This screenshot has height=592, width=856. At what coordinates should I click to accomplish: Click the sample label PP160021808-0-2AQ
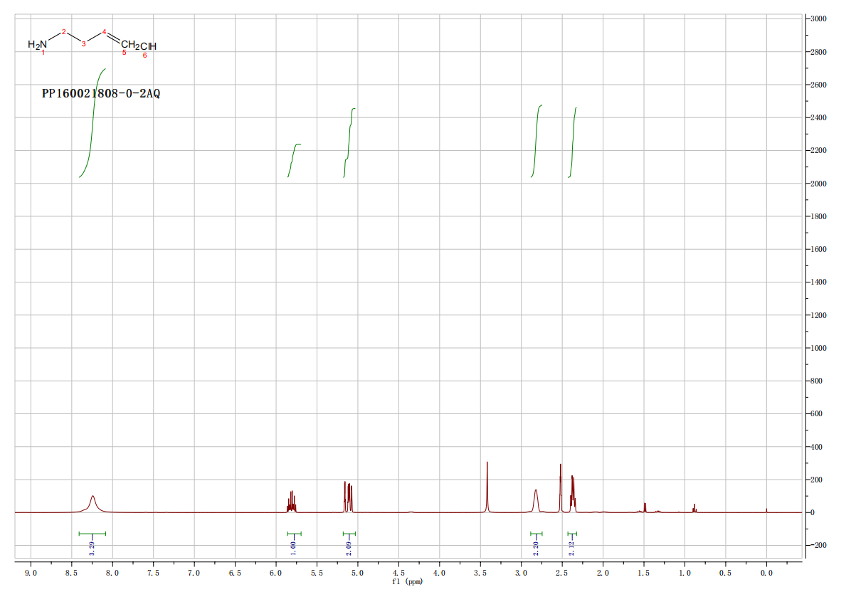click(x=101, y=93)
